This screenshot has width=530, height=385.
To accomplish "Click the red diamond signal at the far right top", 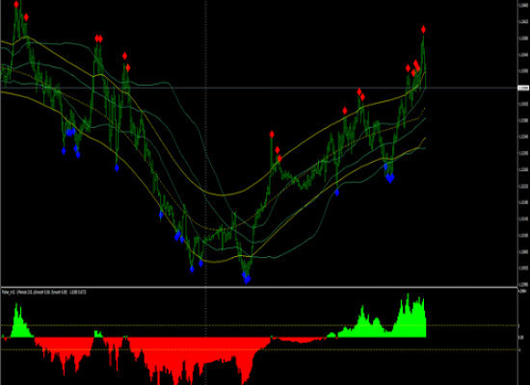I will click(423, 30).
